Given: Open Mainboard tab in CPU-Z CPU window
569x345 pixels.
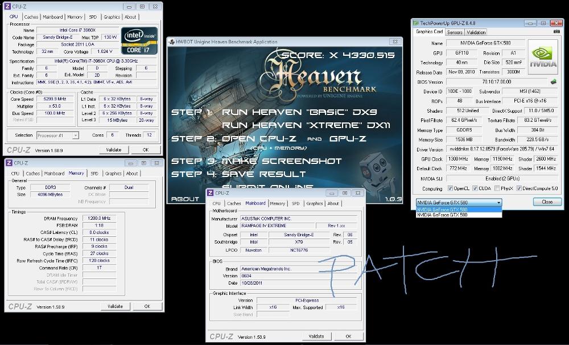Looking at the screenshot, I should pyautogui.click(x=52, y=17).
